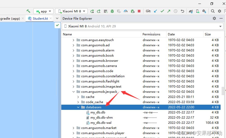Select the my_db.db file
The width and height of the screenshot is (226, 138).
tap(141, 112)
